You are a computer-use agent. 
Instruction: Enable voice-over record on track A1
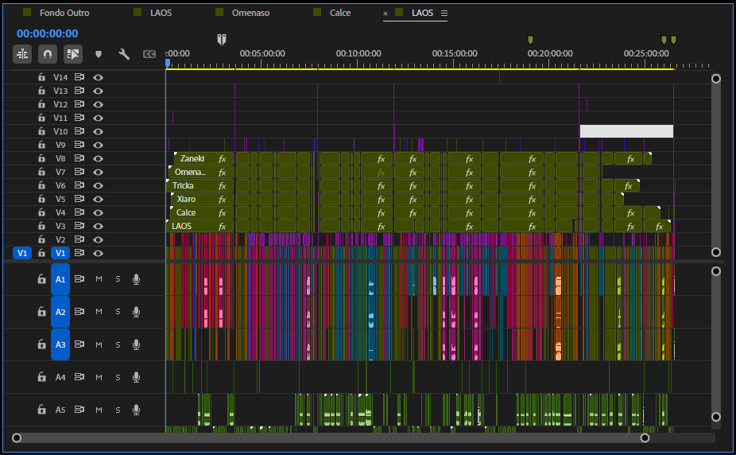136,279
